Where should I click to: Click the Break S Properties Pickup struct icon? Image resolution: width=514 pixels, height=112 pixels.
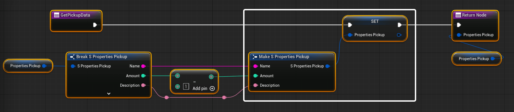click(72, 57)
